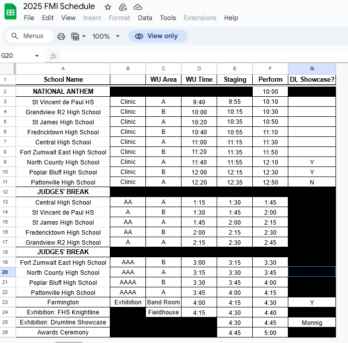Click the select-all corner box

click(7, 68)
